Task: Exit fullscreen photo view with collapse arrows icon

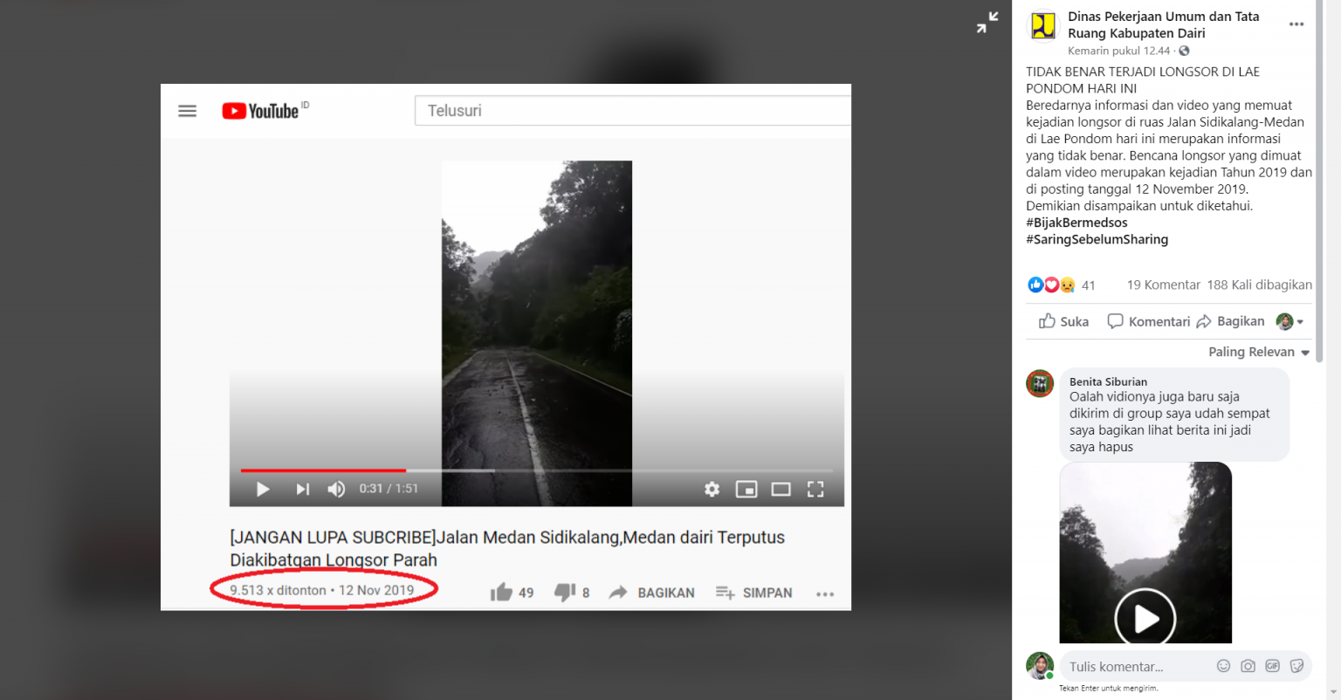Action: (987, 23)
